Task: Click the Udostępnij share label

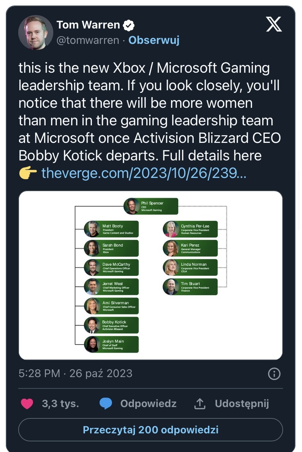Action: [x=242, y=404]
